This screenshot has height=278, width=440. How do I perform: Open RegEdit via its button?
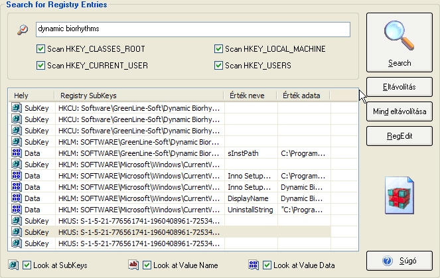[x=399, y=135]
